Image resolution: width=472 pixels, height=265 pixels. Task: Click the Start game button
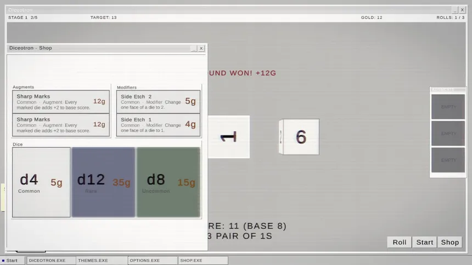(x=424, y=242)
